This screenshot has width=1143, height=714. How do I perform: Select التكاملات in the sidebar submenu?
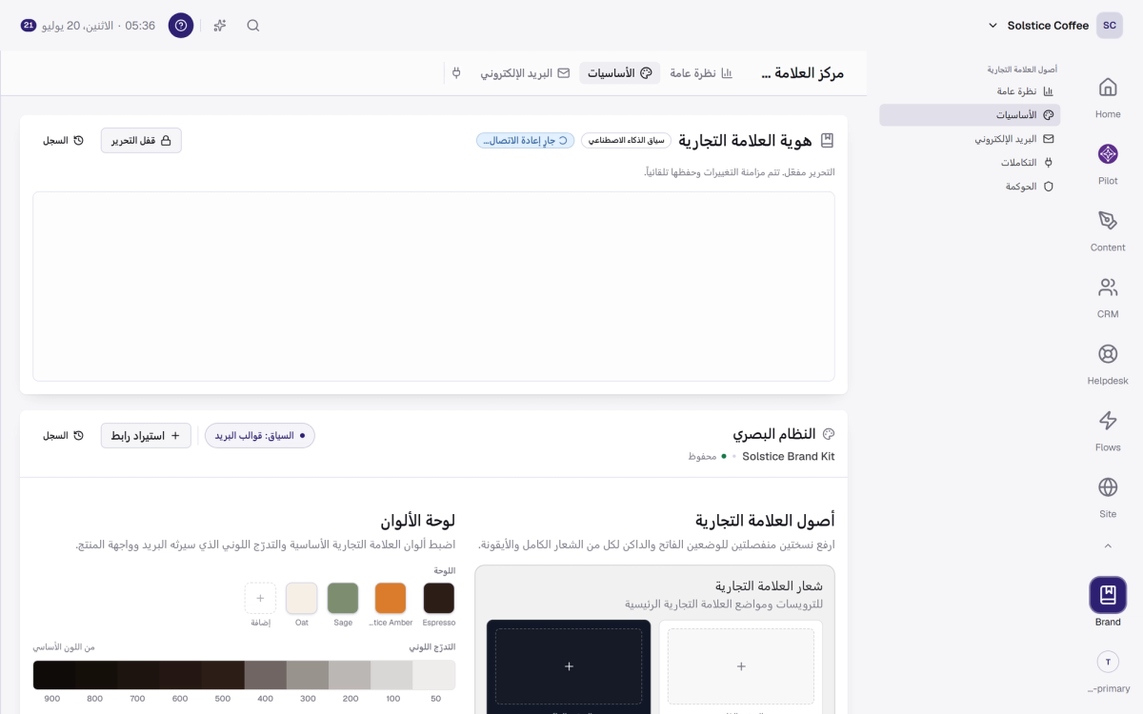pyautogui.click(x=970, y=163)
